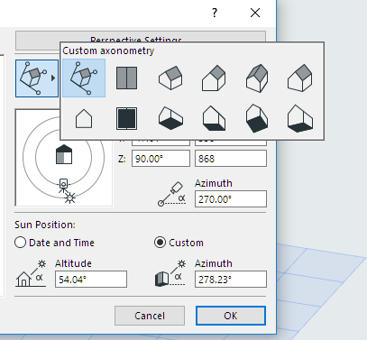367x340 pixels.
Task: Edit the Z angle field 90.00°
Action: (x=161, y=159)
